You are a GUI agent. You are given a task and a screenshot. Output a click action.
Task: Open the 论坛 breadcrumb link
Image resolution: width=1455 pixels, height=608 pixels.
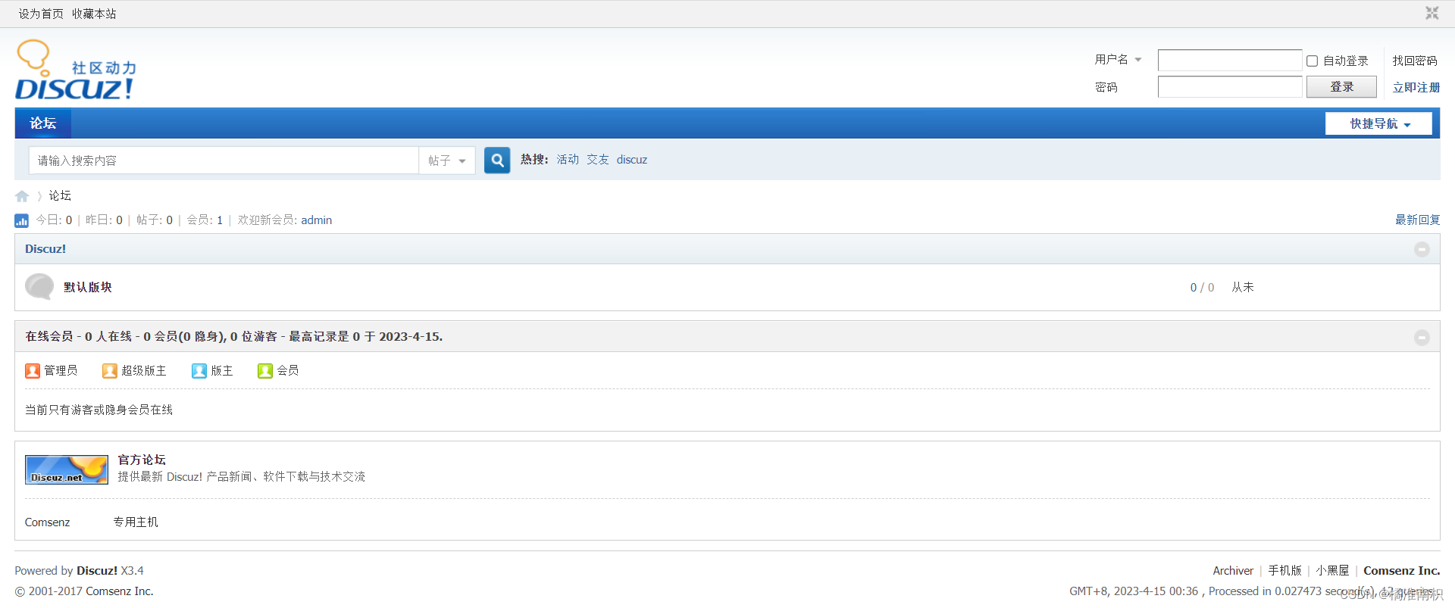pos(60,196)
